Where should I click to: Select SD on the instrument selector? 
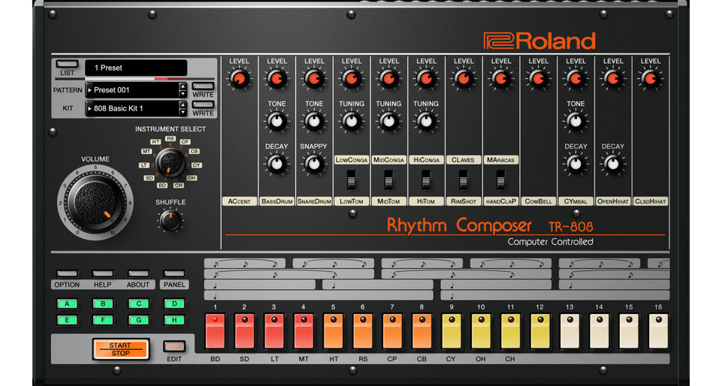point(149,178)
